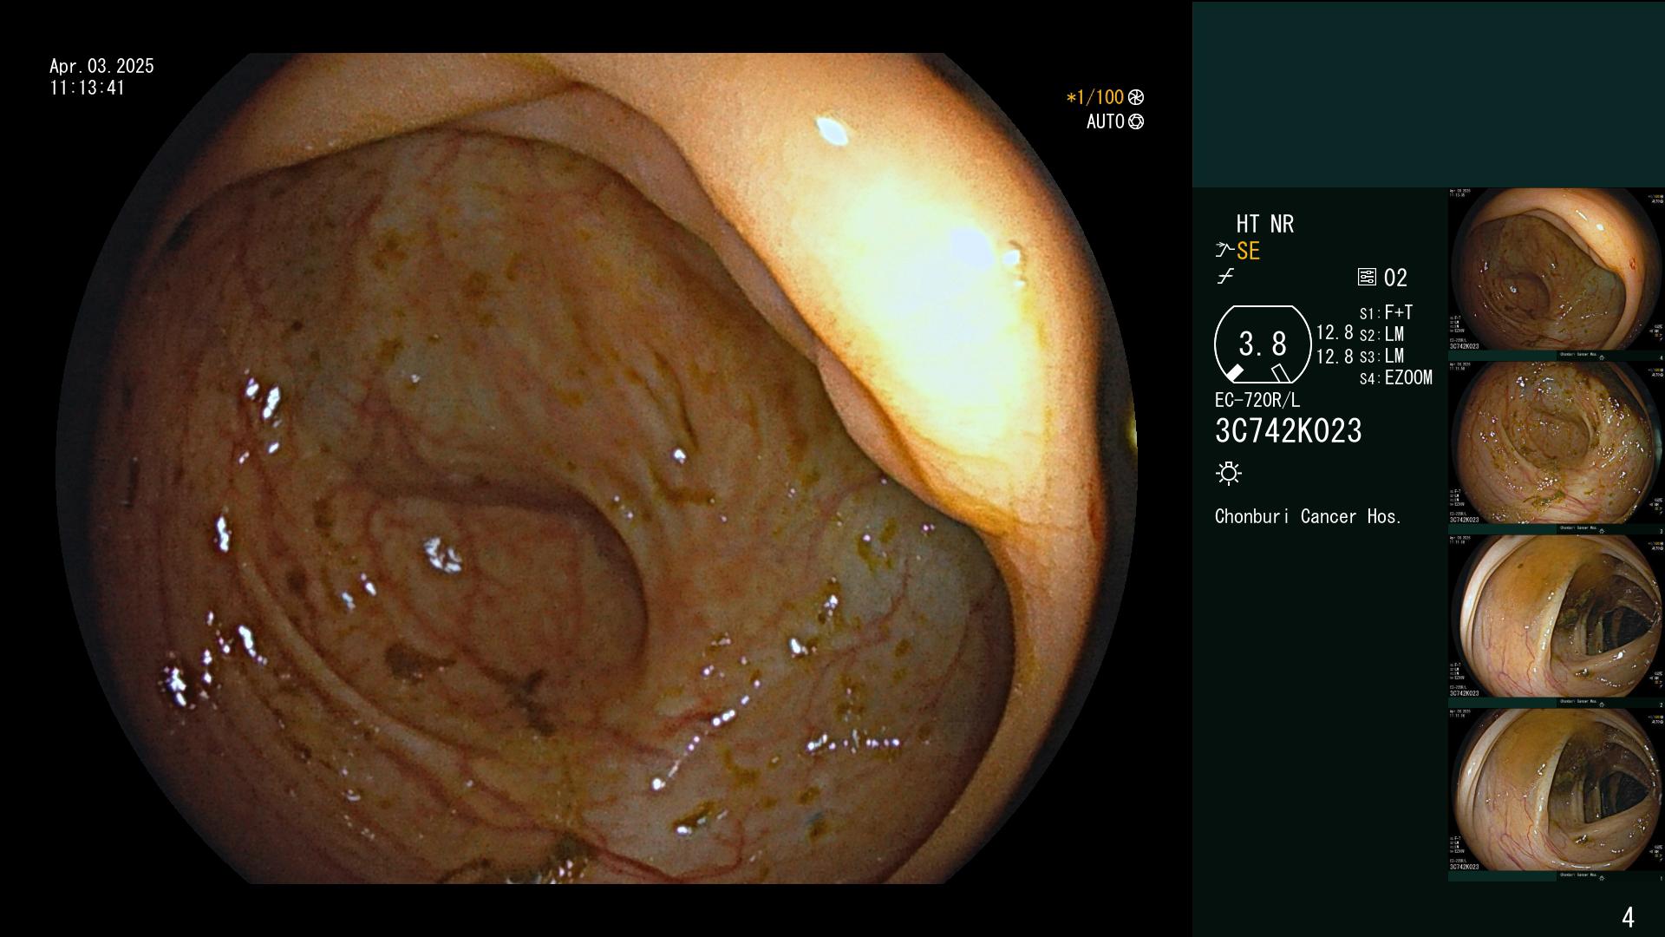Click the time stamp 11:13:41
This screenshot has width=1665, height=937.
click(x=88, y=88)
